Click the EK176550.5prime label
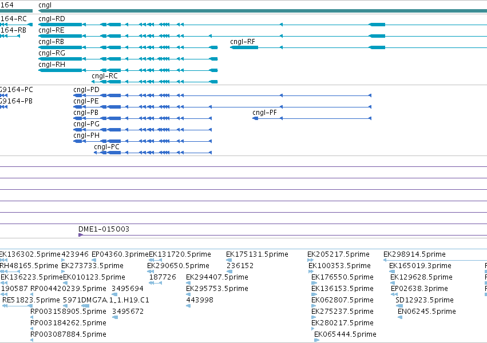 (x=342, y=278)
